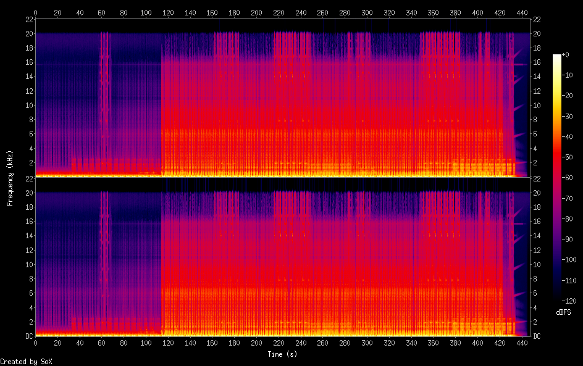Image resolution: width=583 pixels, height=366 pixels.
Task: Click the '0' tick on the bottom time axis
Action: [x=35, y=344]
